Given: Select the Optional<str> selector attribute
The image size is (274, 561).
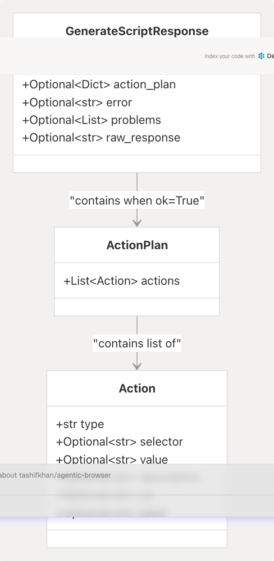Looking at the screenshot, I should (119, 442).
